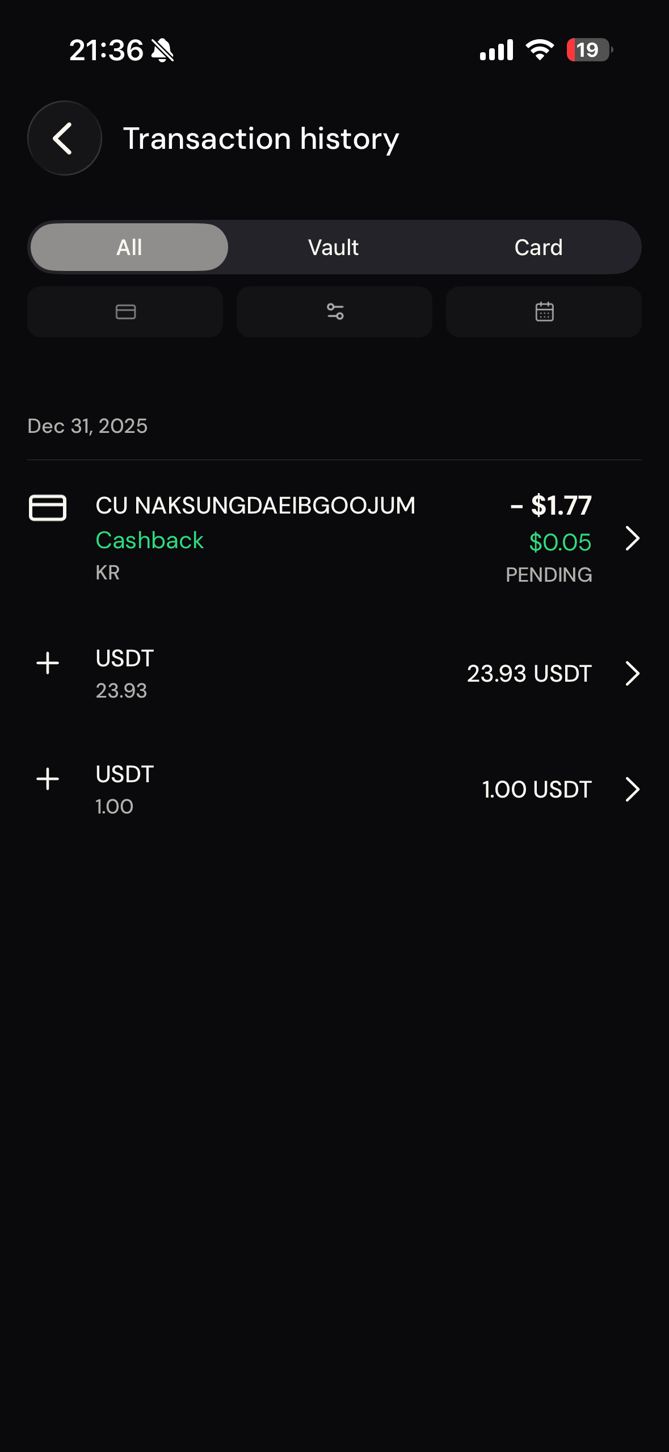The image size is (669, 1452).
Task: Expand CU NAKSUNGDAEIBGOOJUM transaction chevron
Action: tap(632, 539)
